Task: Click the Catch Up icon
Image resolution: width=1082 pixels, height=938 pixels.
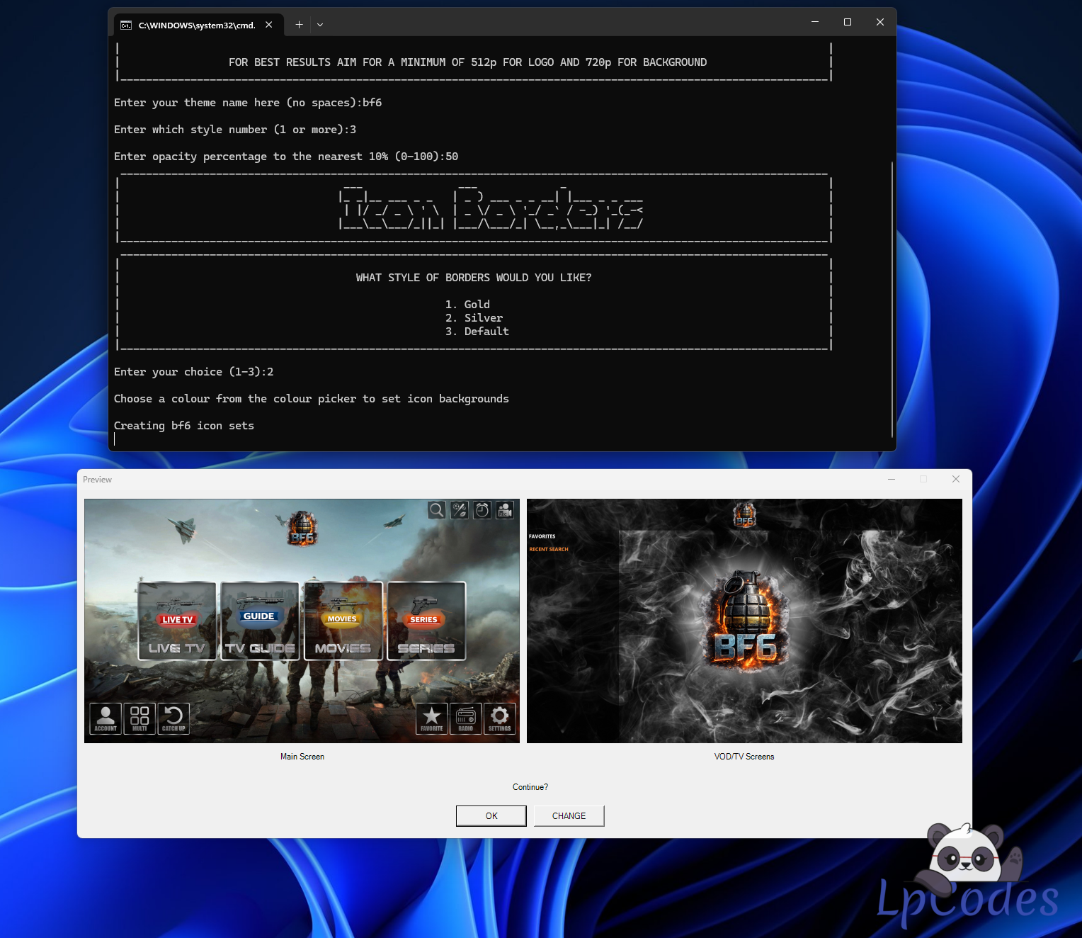Action: 173,718
